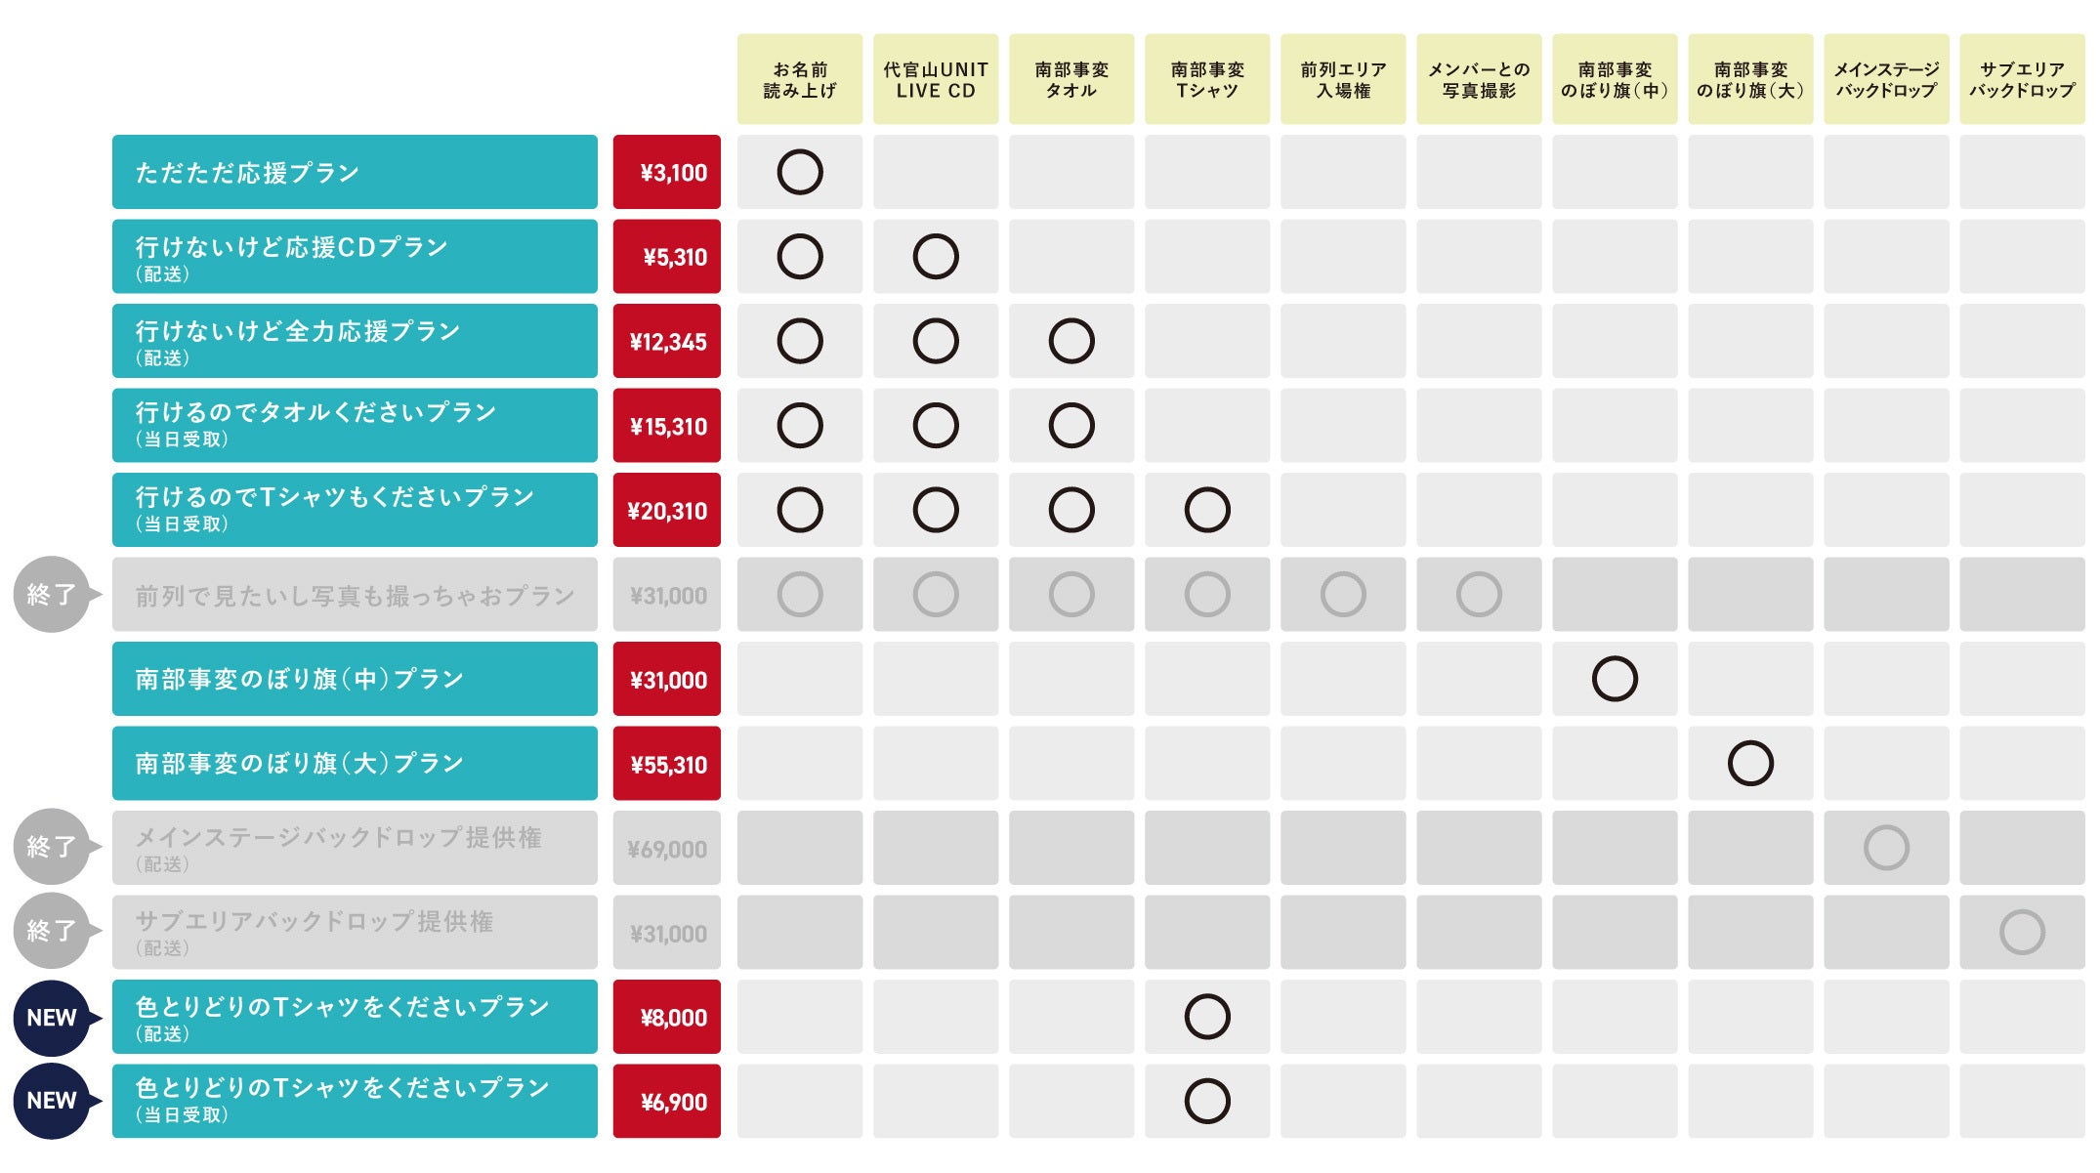Screen dimensions: 2100x1173
Task: Open the 行けないけど応援CDプラン plan
Action: pos(355,257)
